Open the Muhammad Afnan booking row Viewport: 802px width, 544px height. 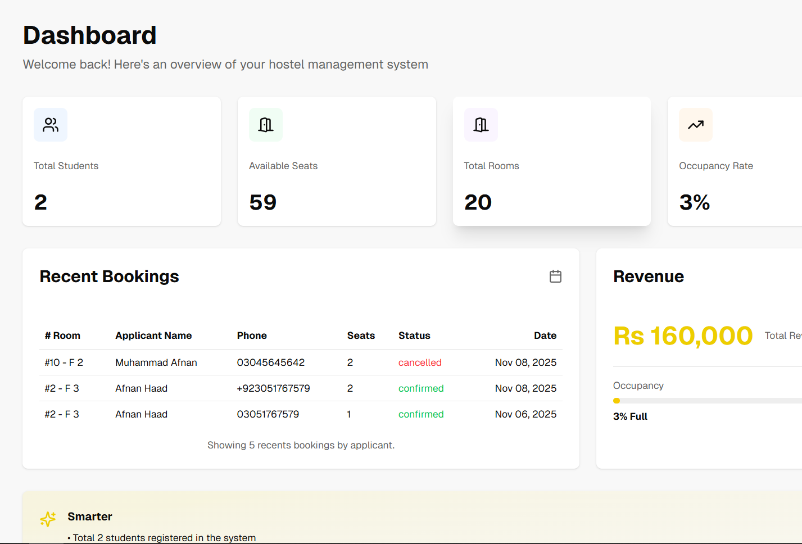point(156,362)
